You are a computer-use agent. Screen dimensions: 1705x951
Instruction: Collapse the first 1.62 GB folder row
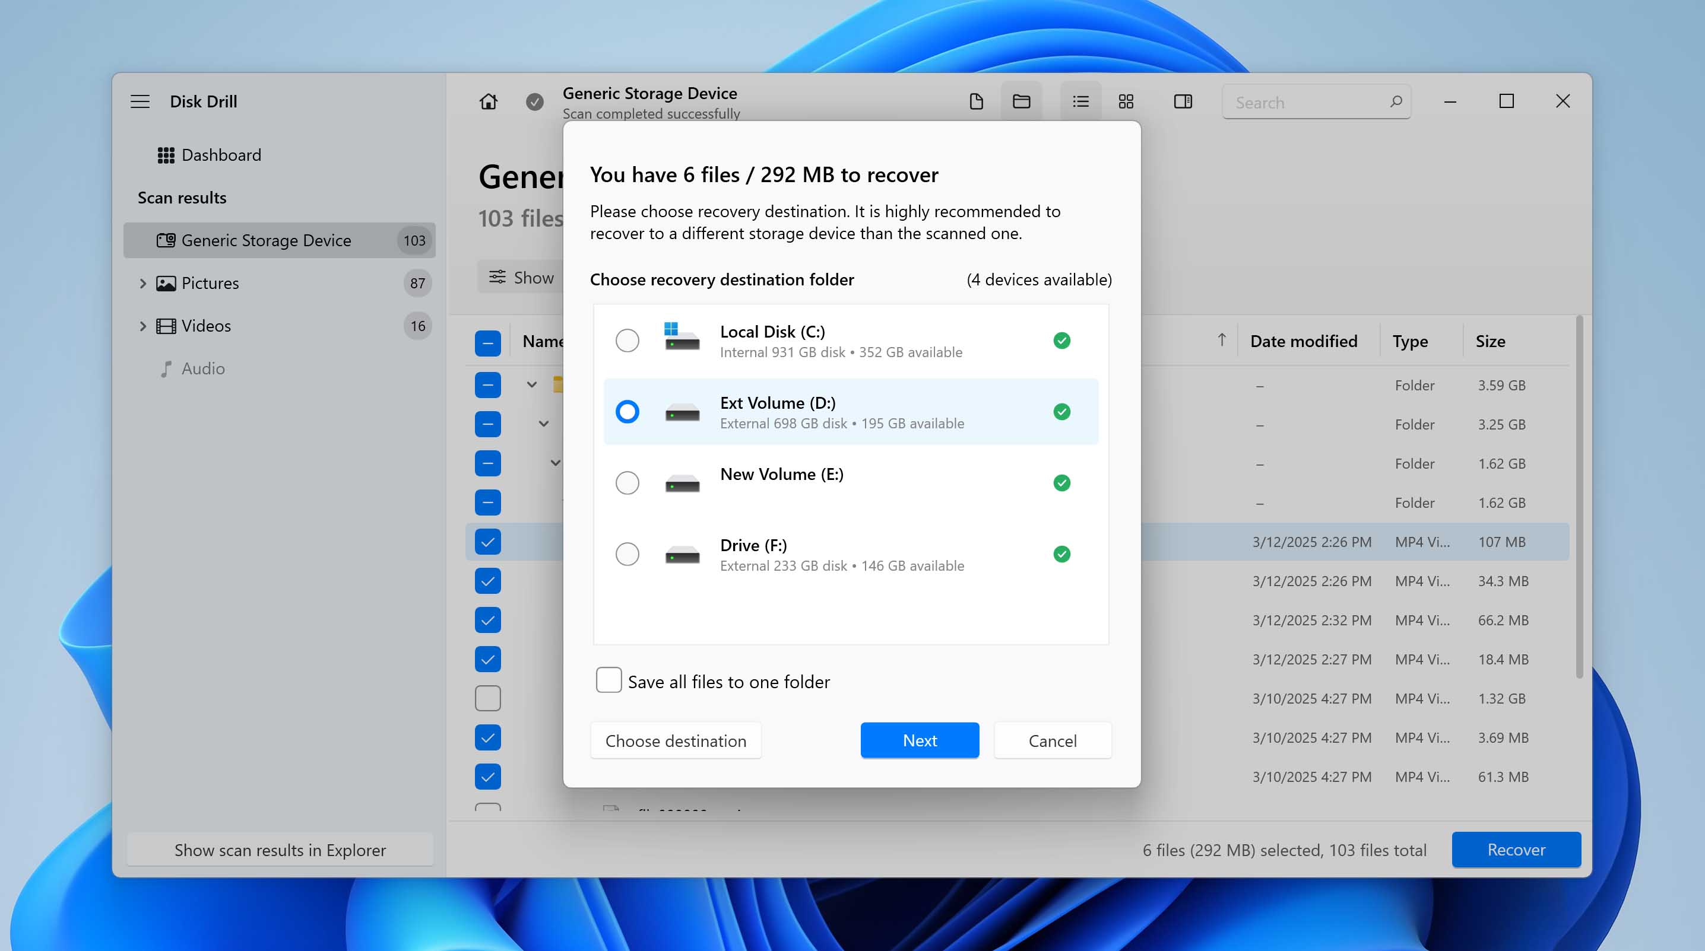coord(555,462)
